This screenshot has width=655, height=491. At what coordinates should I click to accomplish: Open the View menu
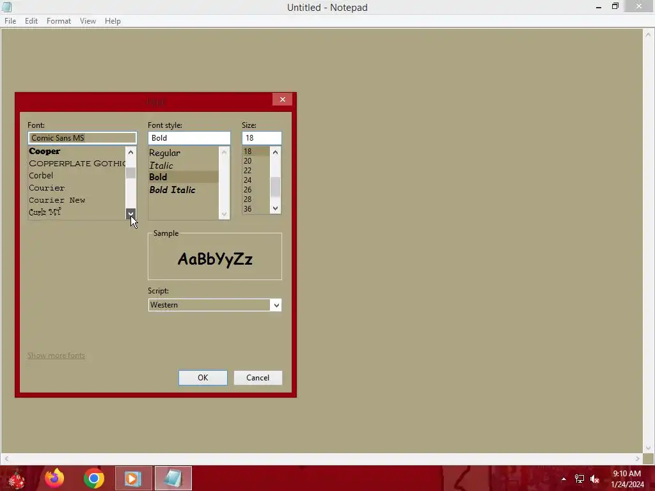pos(88,21)
